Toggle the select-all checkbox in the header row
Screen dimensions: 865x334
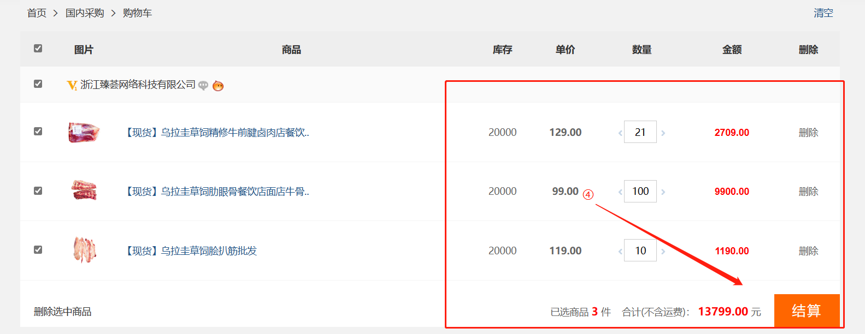coord(38,49)
